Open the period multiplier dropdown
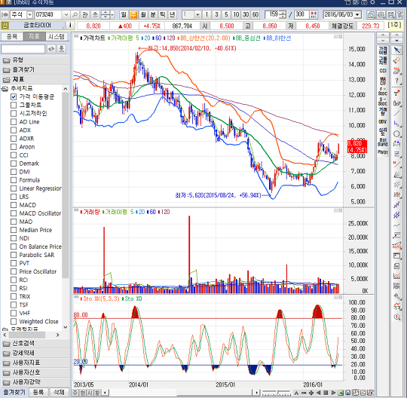The width and height of the screenshot is (407, 398). [197, 14]
